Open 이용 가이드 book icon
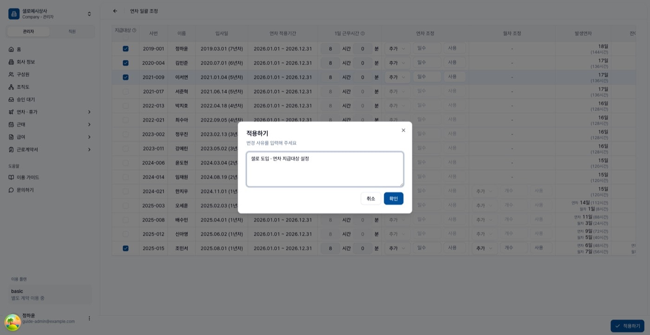The height and width of the screenshot is (335, 650). pos(12,177)
